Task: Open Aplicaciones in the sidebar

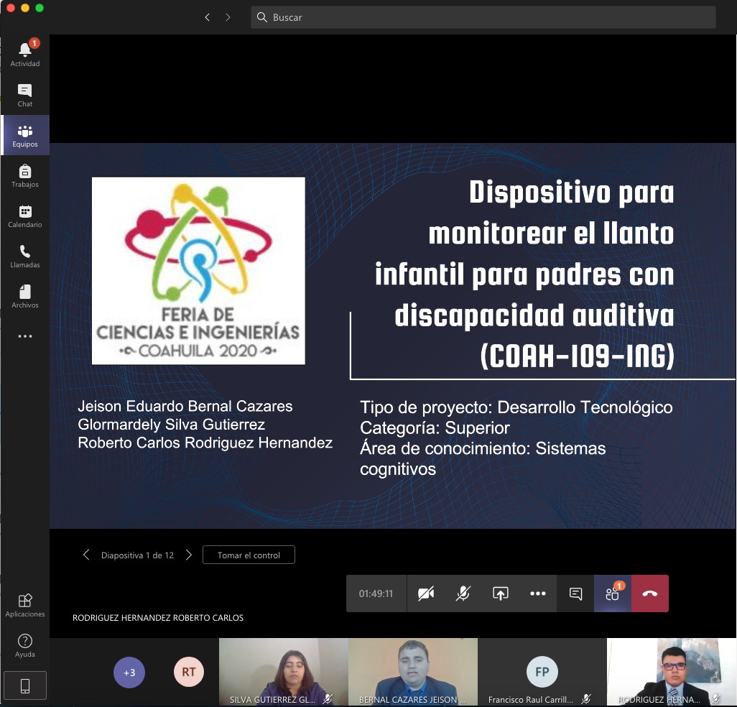Action: (25, 605)
